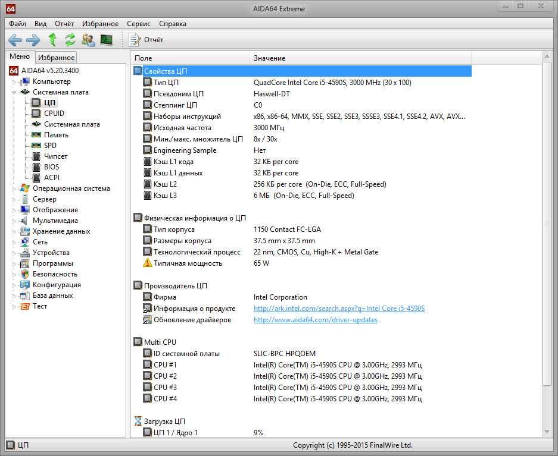Open user management icon in toolbar

pos(88,40)
